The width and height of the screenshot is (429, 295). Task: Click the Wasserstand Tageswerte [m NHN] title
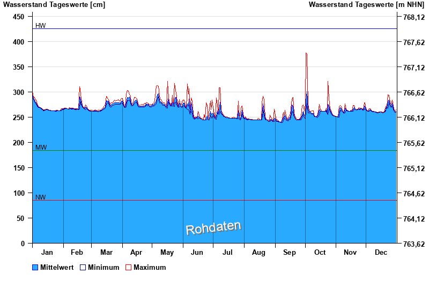(367, 5)
